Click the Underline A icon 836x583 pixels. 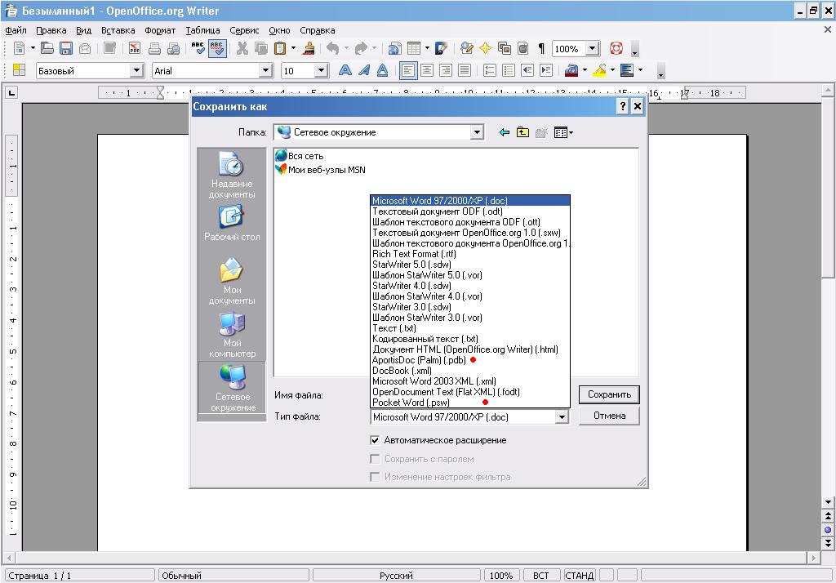382,70
